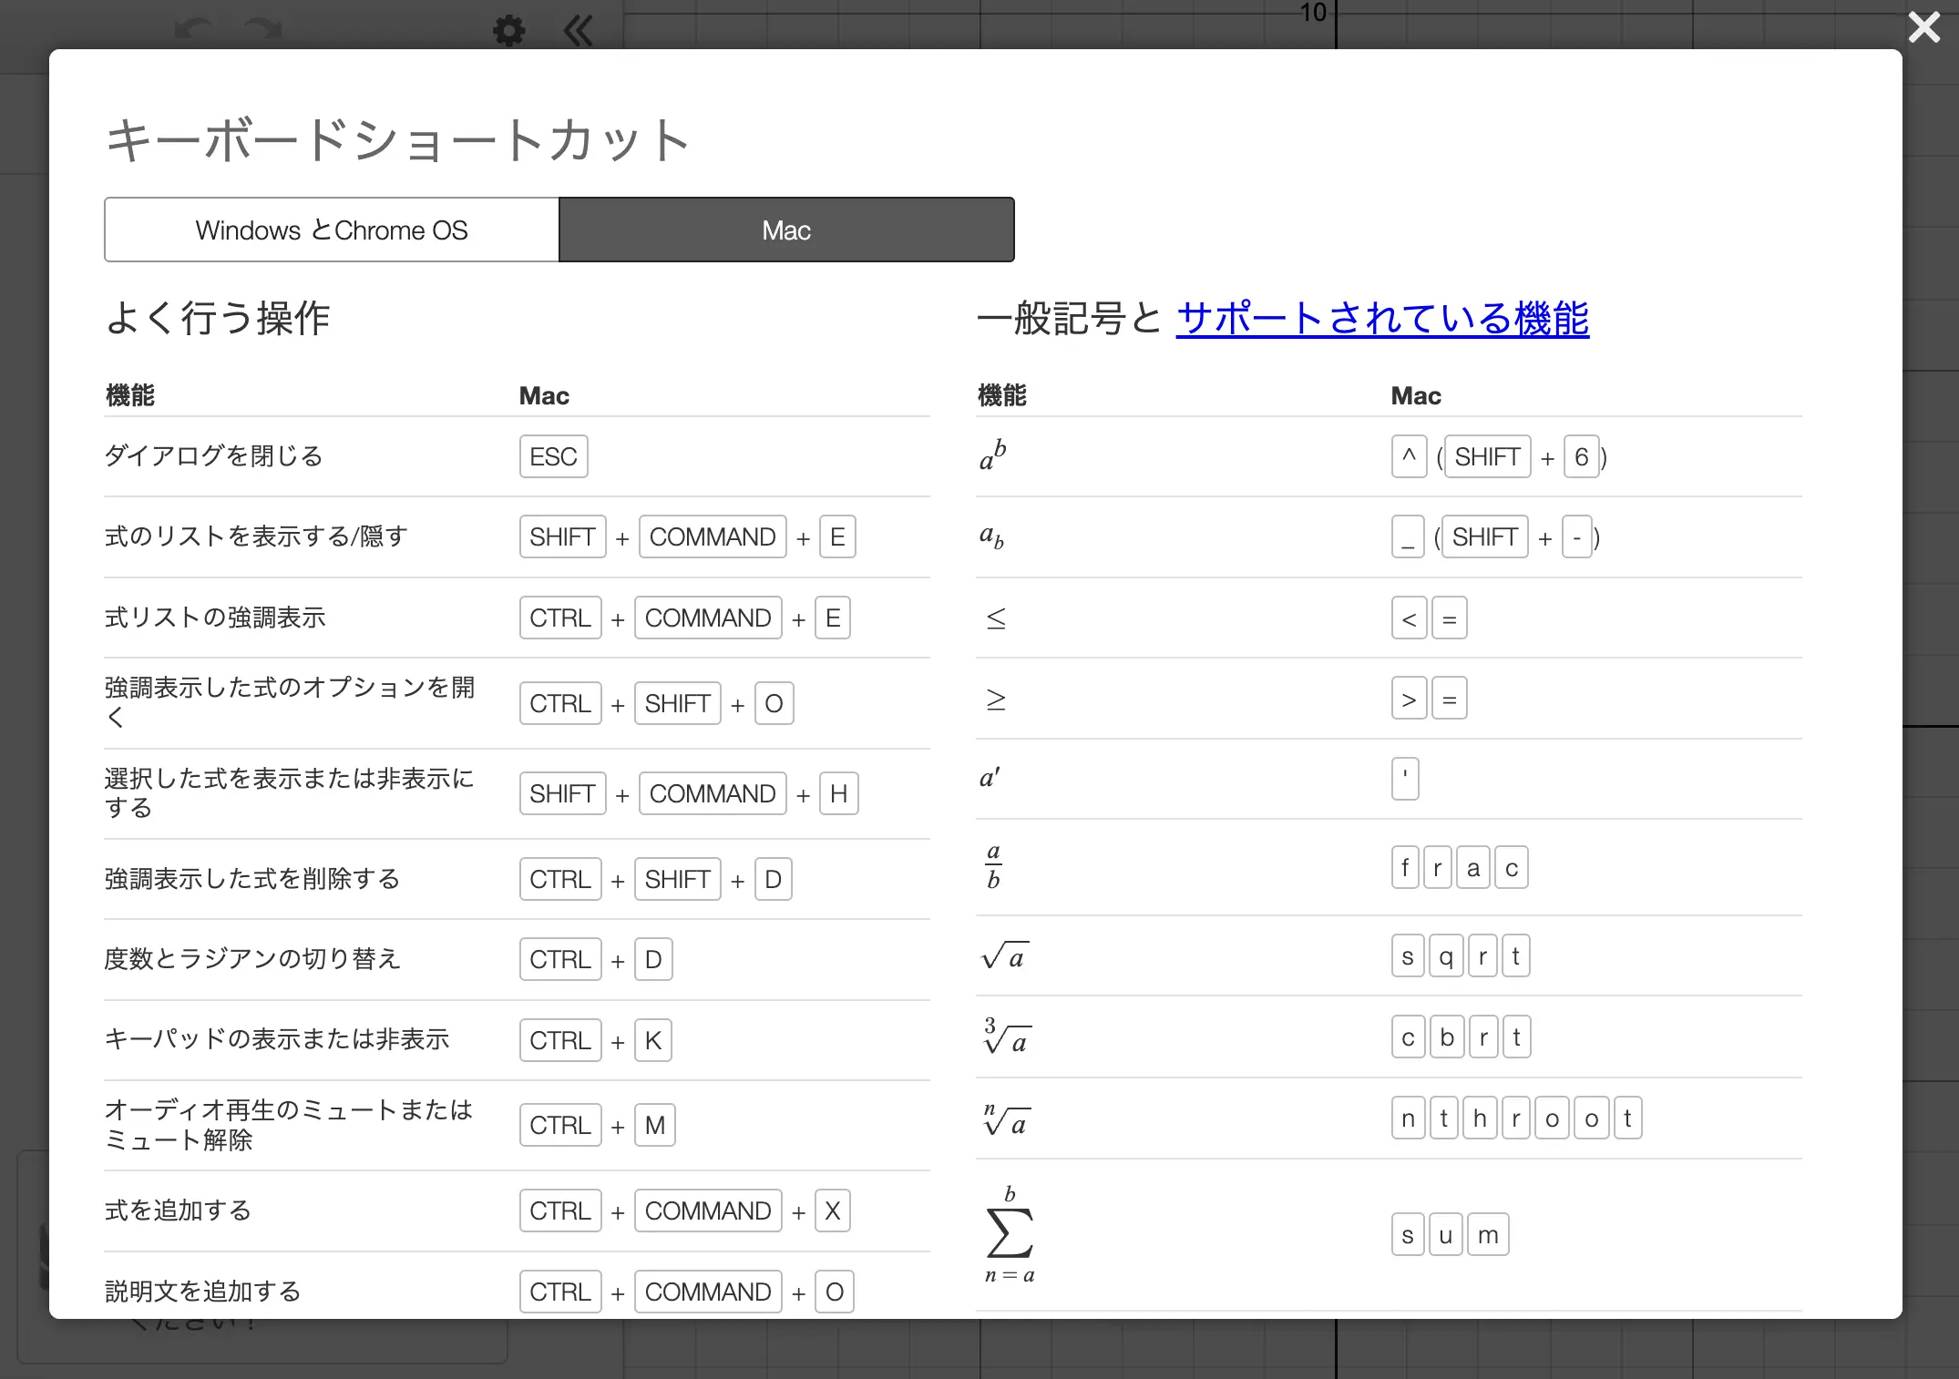
Task: Click the summation sigma symbol
Action: (x=1010, y=1234)
